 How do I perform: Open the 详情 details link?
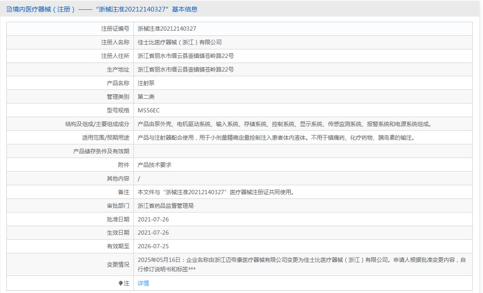pyautogui.click(x=143, y=283)
